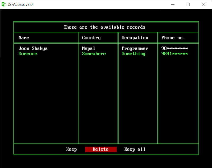Screen dimensions: 212x168
Task: Select the Something occupation cell
Action: pyautogui.click(x=133, y=54)
